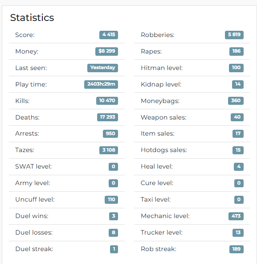Select the Arrests badge showing 950
The width and height of the screenshot is (257, 264).
click(110, 134)
